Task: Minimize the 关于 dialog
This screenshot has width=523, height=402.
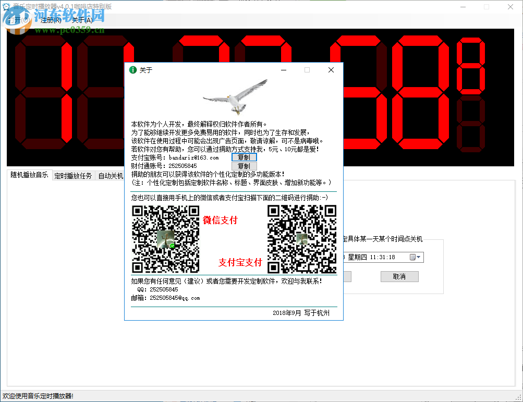Action: [x=284, y=70]
